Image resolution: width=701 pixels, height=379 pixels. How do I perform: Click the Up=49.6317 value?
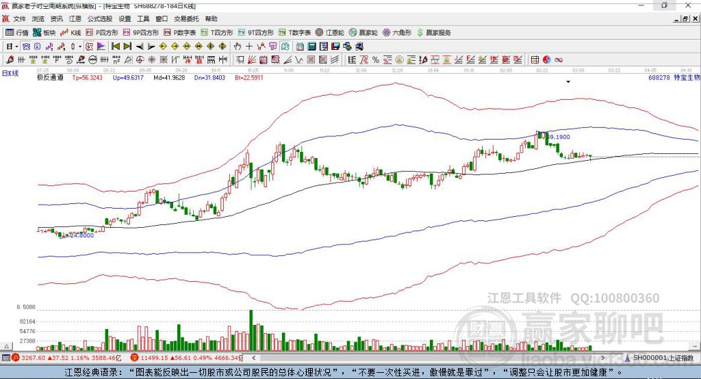(128, 78)
